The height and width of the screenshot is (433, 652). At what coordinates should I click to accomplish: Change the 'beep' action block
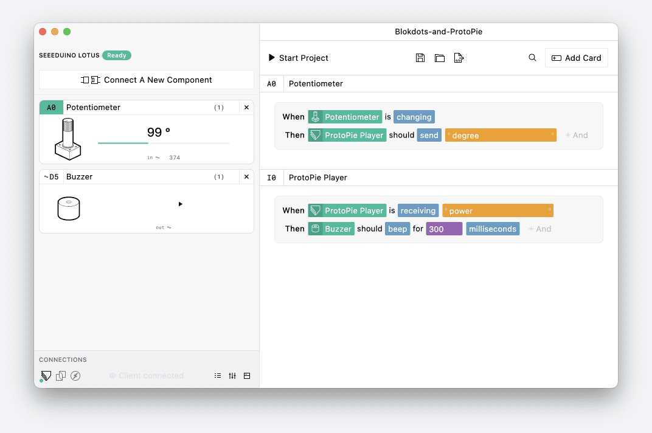(398, 229)
